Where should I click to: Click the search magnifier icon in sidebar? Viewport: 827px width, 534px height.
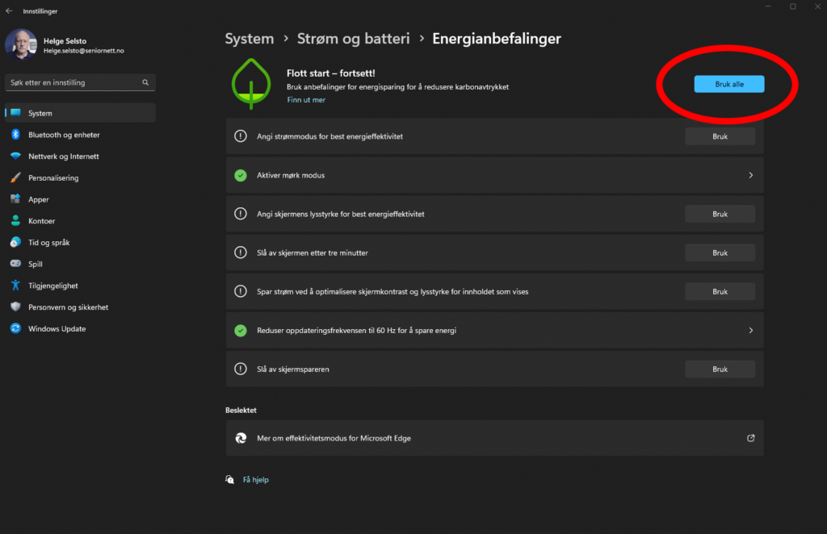[x=145, y=82]
